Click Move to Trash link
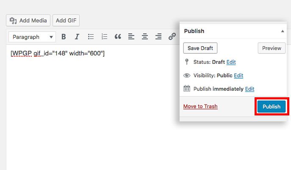This screenshot has width=291, height=170. point(200,106)
